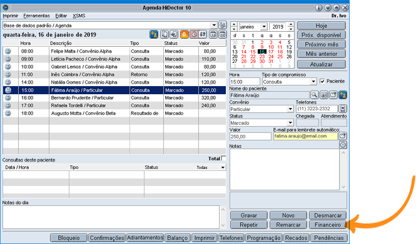Click the smiley icon for the 09:00 appointment

click(x=8, y=59)
